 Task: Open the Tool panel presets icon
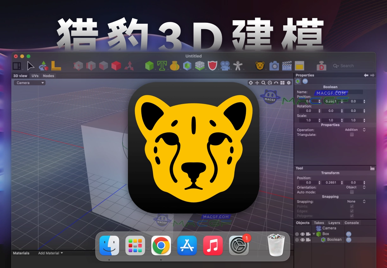(372, 169)
